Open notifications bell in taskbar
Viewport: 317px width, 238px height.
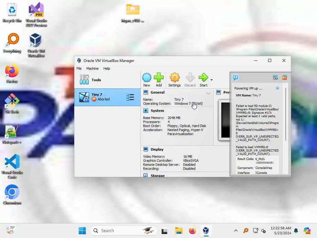[296, 231]
